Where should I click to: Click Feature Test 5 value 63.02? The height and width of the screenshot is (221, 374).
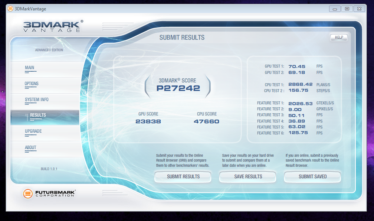[x=297, y=127]
